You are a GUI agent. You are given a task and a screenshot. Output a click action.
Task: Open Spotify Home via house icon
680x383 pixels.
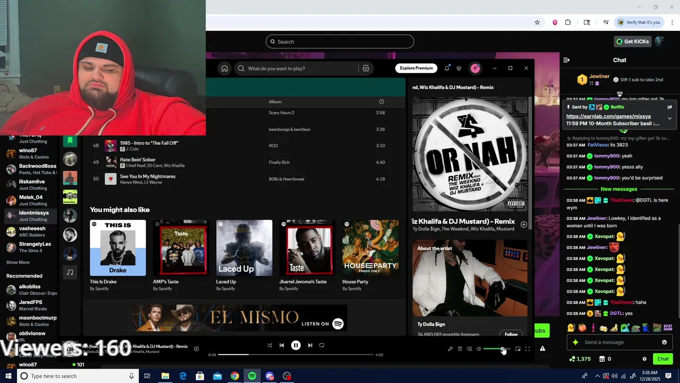click(225, 68)
